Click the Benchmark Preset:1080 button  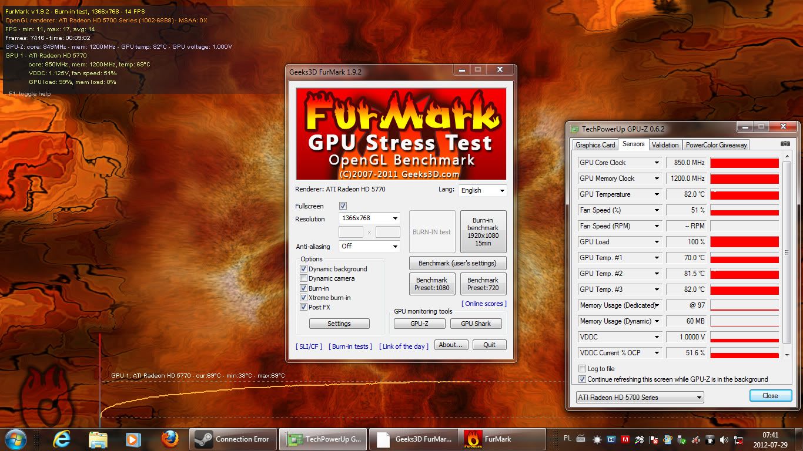coord(432,284)
